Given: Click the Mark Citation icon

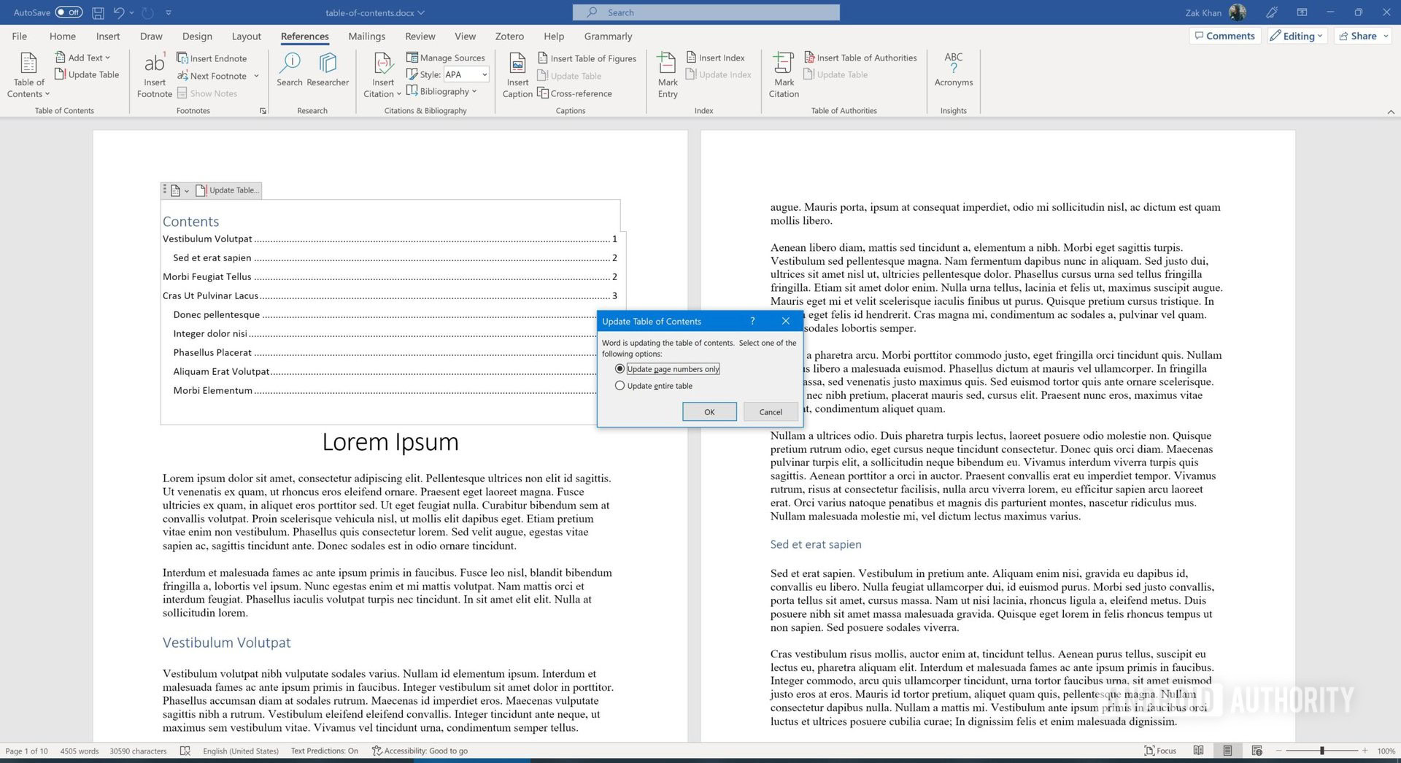Looking at the screenshot, I should pos(784,66).
